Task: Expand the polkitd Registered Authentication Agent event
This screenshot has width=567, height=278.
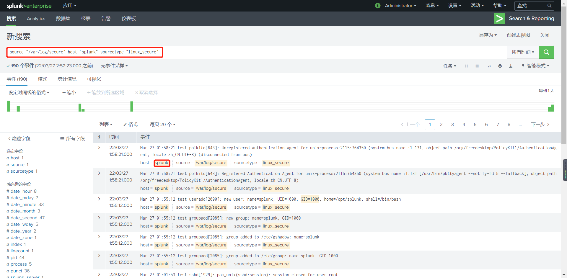Action: point(99,173)
